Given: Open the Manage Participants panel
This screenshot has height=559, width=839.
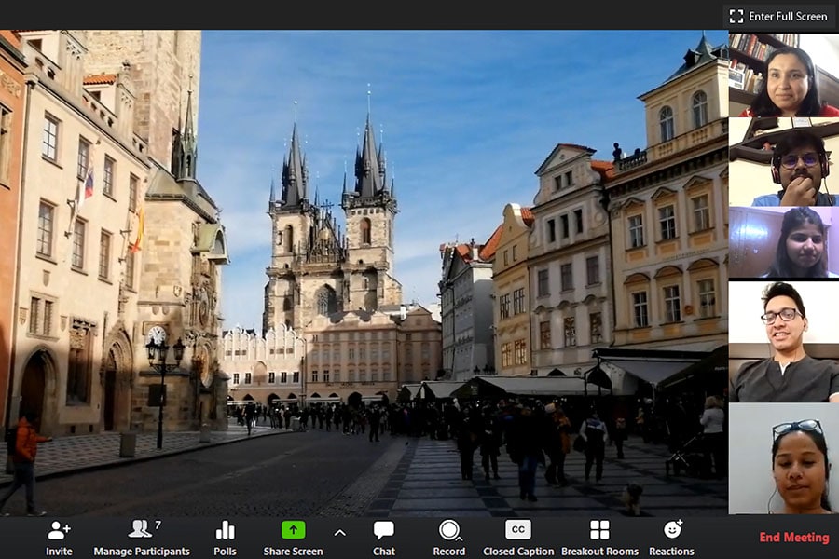Looking at the screenshot, I should (x=142, y=537).
